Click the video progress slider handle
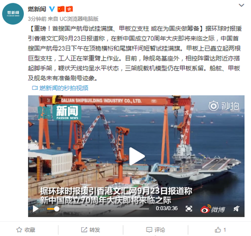The width and height of the screenshot is (251, 236). click(x=57, y=209)
